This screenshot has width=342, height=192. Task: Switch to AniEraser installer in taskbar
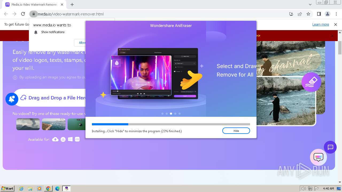click(67, 189)
